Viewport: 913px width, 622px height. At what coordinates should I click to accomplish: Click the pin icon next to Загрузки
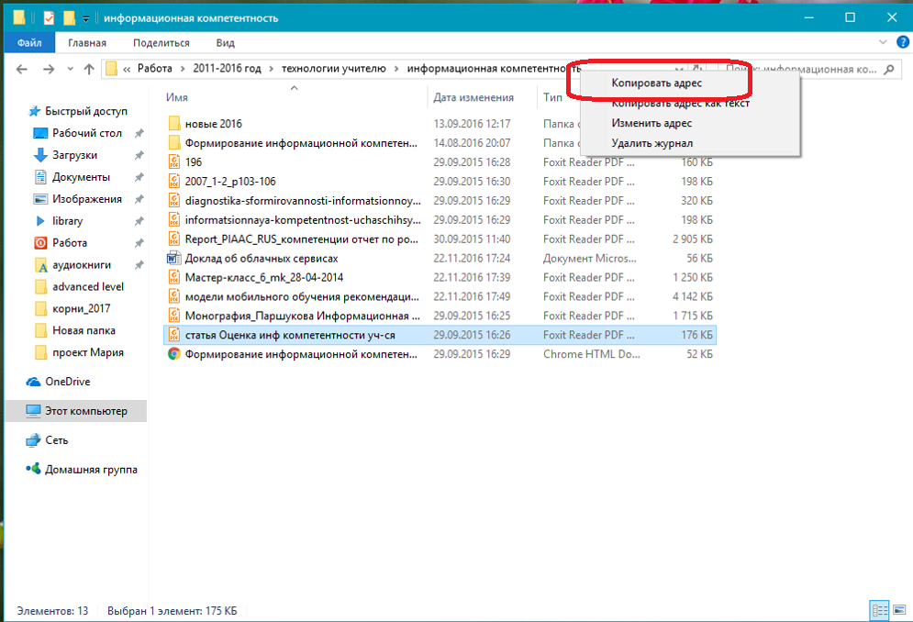click(139, 156)
